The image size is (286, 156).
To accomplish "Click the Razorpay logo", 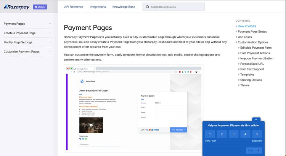I will tap(16, 7).
